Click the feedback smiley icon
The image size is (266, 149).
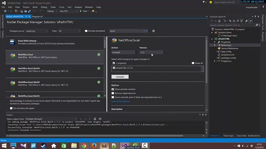(211, 2)
